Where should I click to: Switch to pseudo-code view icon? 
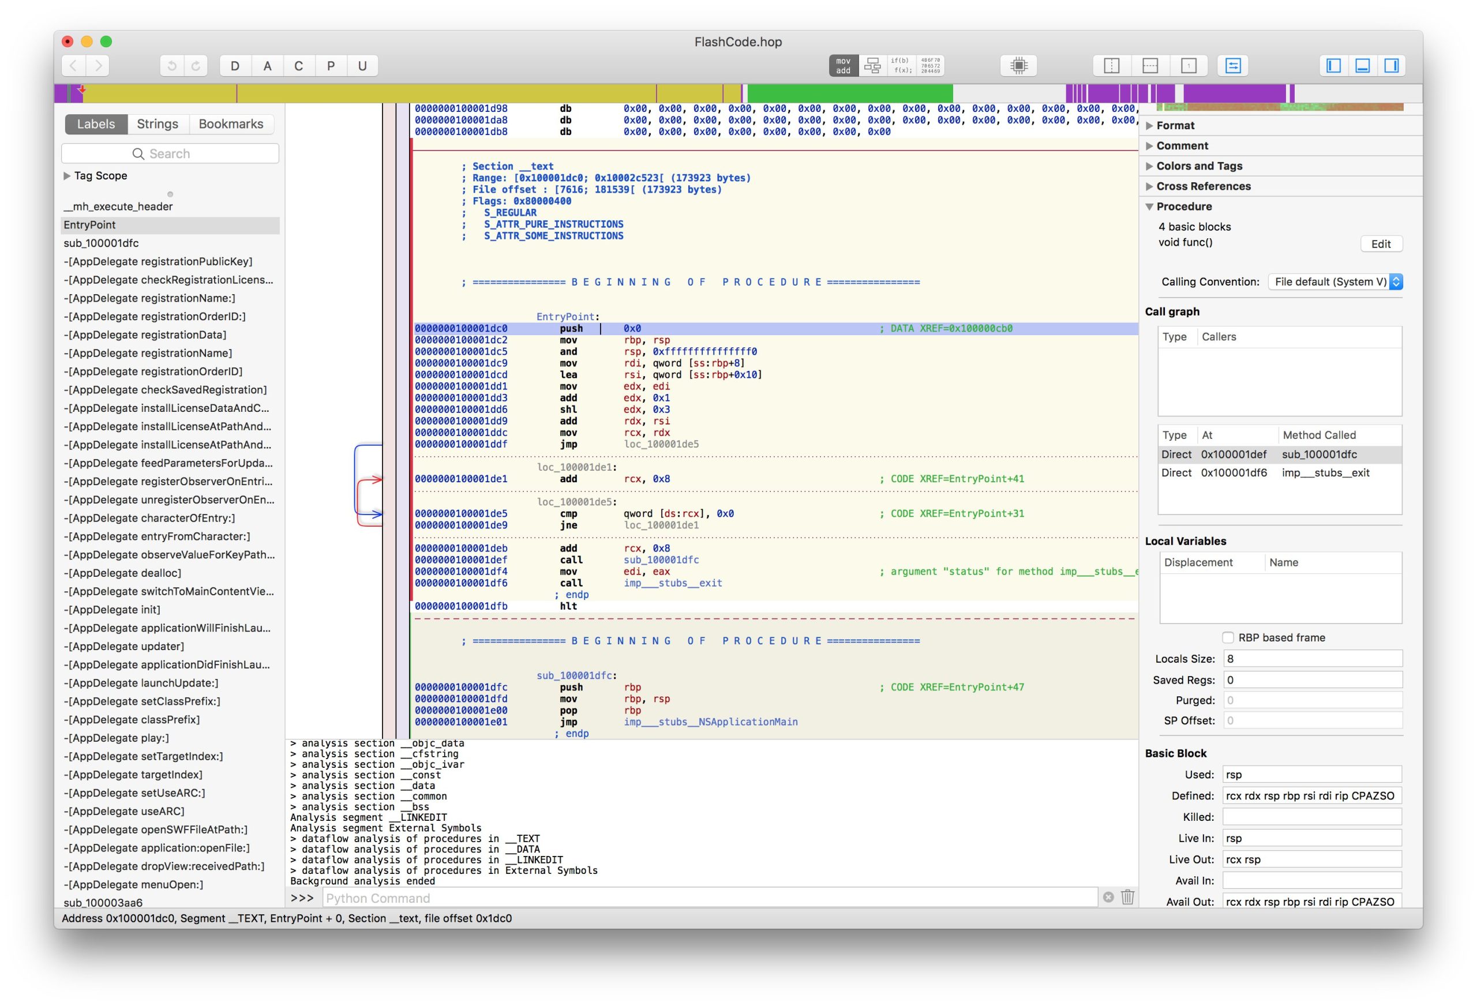coord(901,65)
